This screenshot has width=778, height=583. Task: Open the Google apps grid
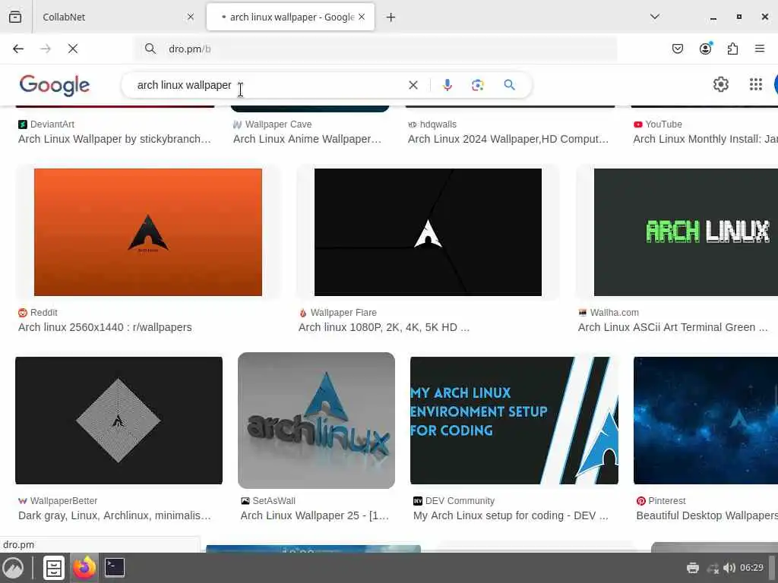[x=756, y=85]
